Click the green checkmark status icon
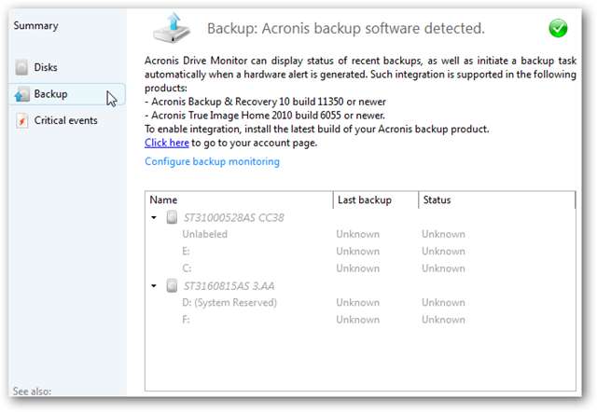The width and height of the screenshot is (597, 412). click(558, 28)
